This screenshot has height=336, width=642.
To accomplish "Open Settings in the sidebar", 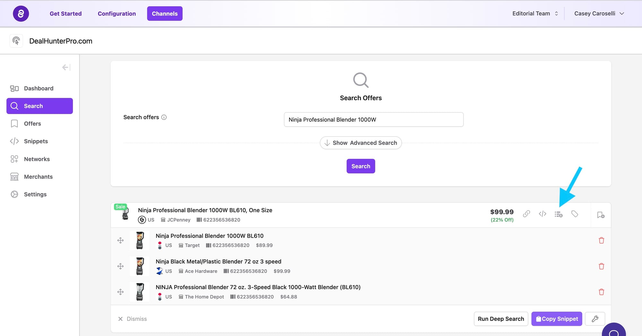I will 39,194.
